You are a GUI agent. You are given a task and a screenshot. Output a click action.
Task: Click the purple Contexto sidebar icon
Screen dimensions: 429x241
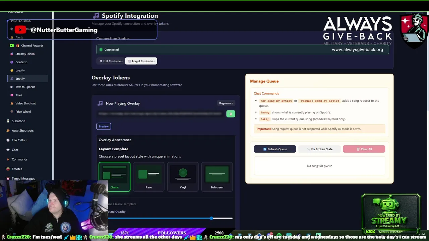pos(12,62)
